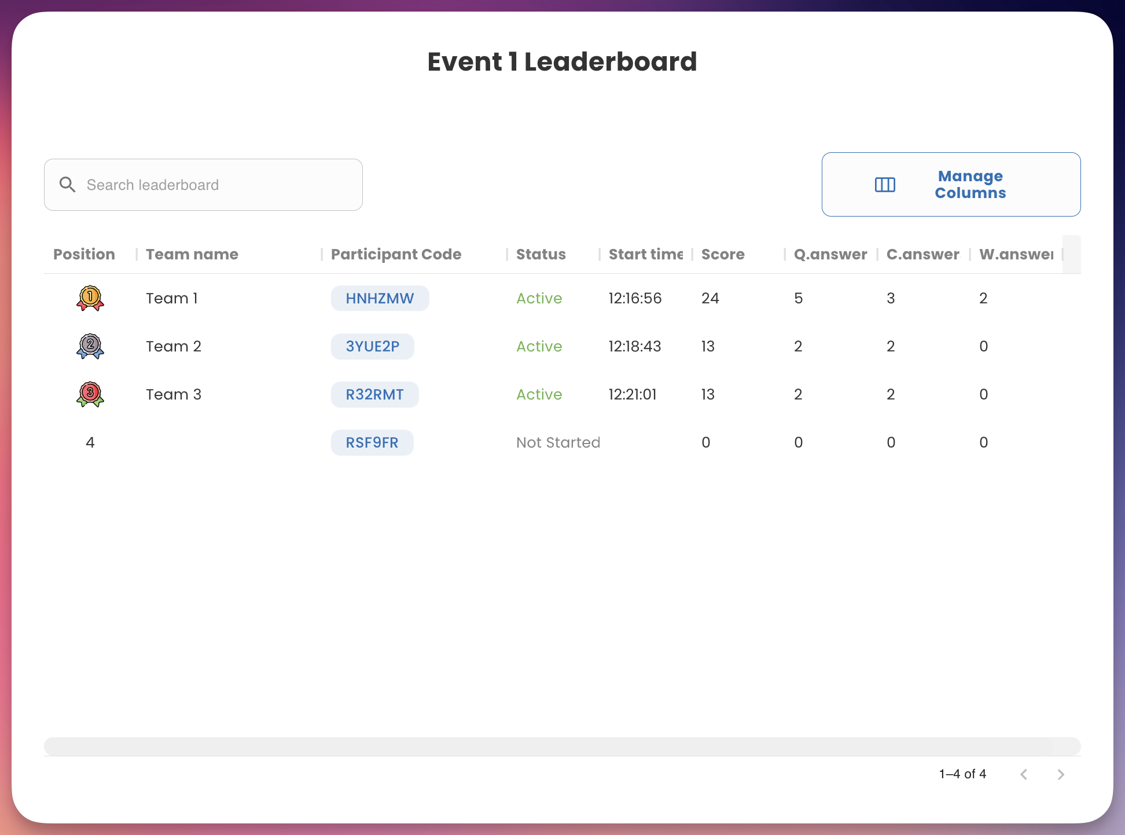This screenshot has height=835, width=1125.
Task: Select the Team 1 row name
Action: coord(172,298)
